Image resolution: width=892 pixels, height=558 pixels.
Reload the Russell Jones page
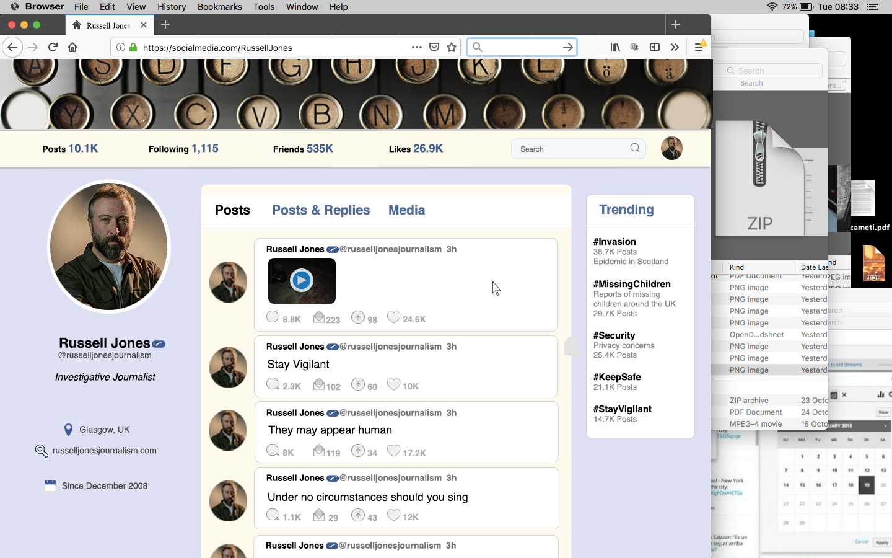pyautogui.click(x=53, y=47)
